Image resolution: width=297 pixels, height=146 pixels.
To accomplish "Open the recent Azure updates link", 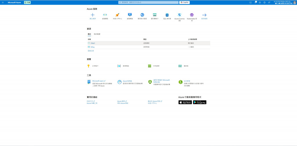I will [x=155, y=101].
